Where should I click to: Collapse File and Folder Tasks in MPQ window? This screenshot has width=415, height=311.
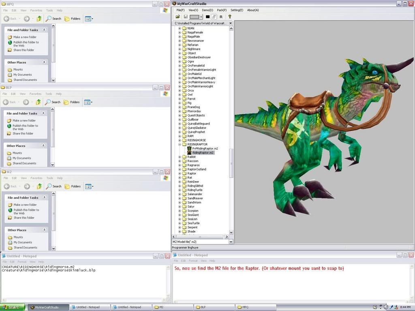point(44,30)
